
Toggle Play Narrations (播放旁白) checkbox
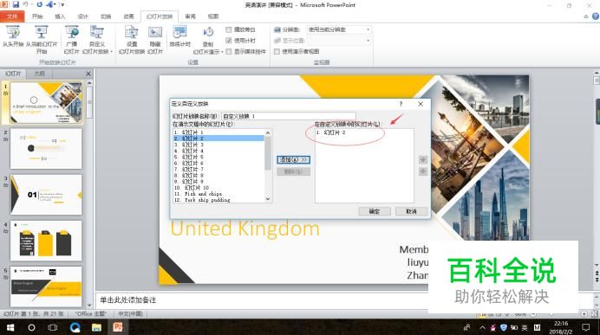coord(229,29)
